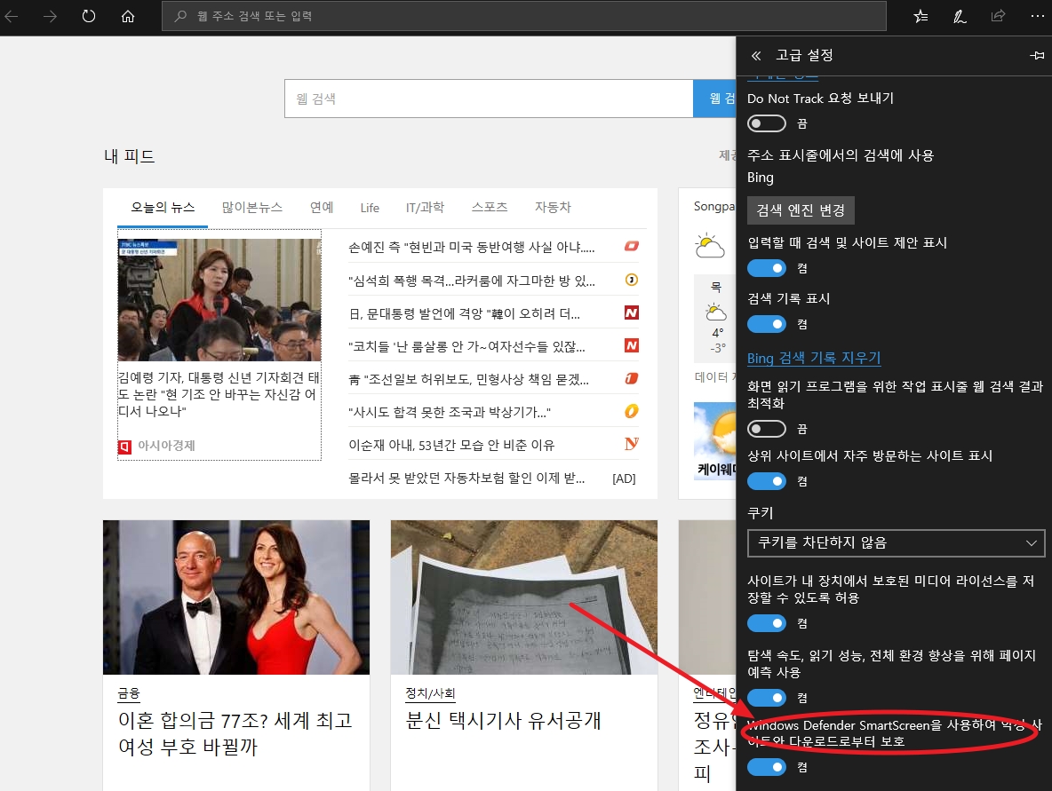Screen dimensions: 1052x791
Task: Open the more options ellipsis menu
Action: pyautogui.click(x=1037, y=16)
